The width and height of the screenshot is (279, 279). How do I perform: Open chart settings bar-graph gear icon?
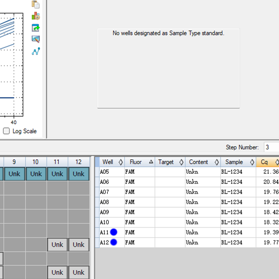35,16
